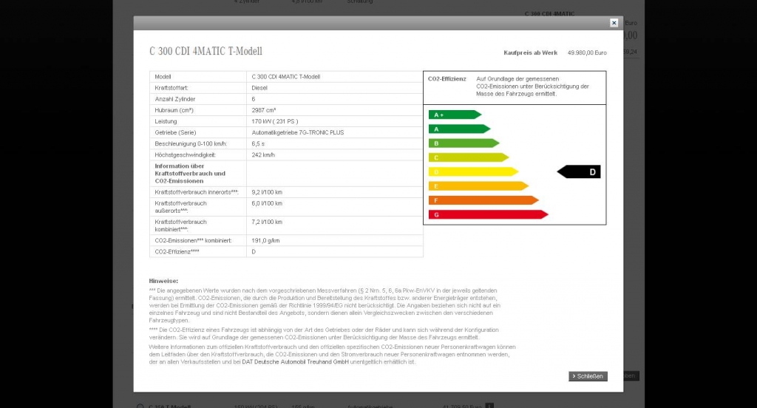Viewport: 757px width, 408px height.
Task: Click the yellow-green C efficiency bar
Action: [x=468, y=157]
